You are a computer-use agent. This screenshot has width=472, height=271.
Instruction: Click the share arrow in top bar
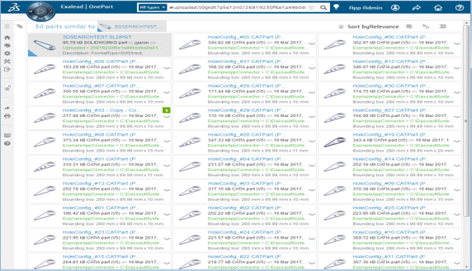point(416,8)
